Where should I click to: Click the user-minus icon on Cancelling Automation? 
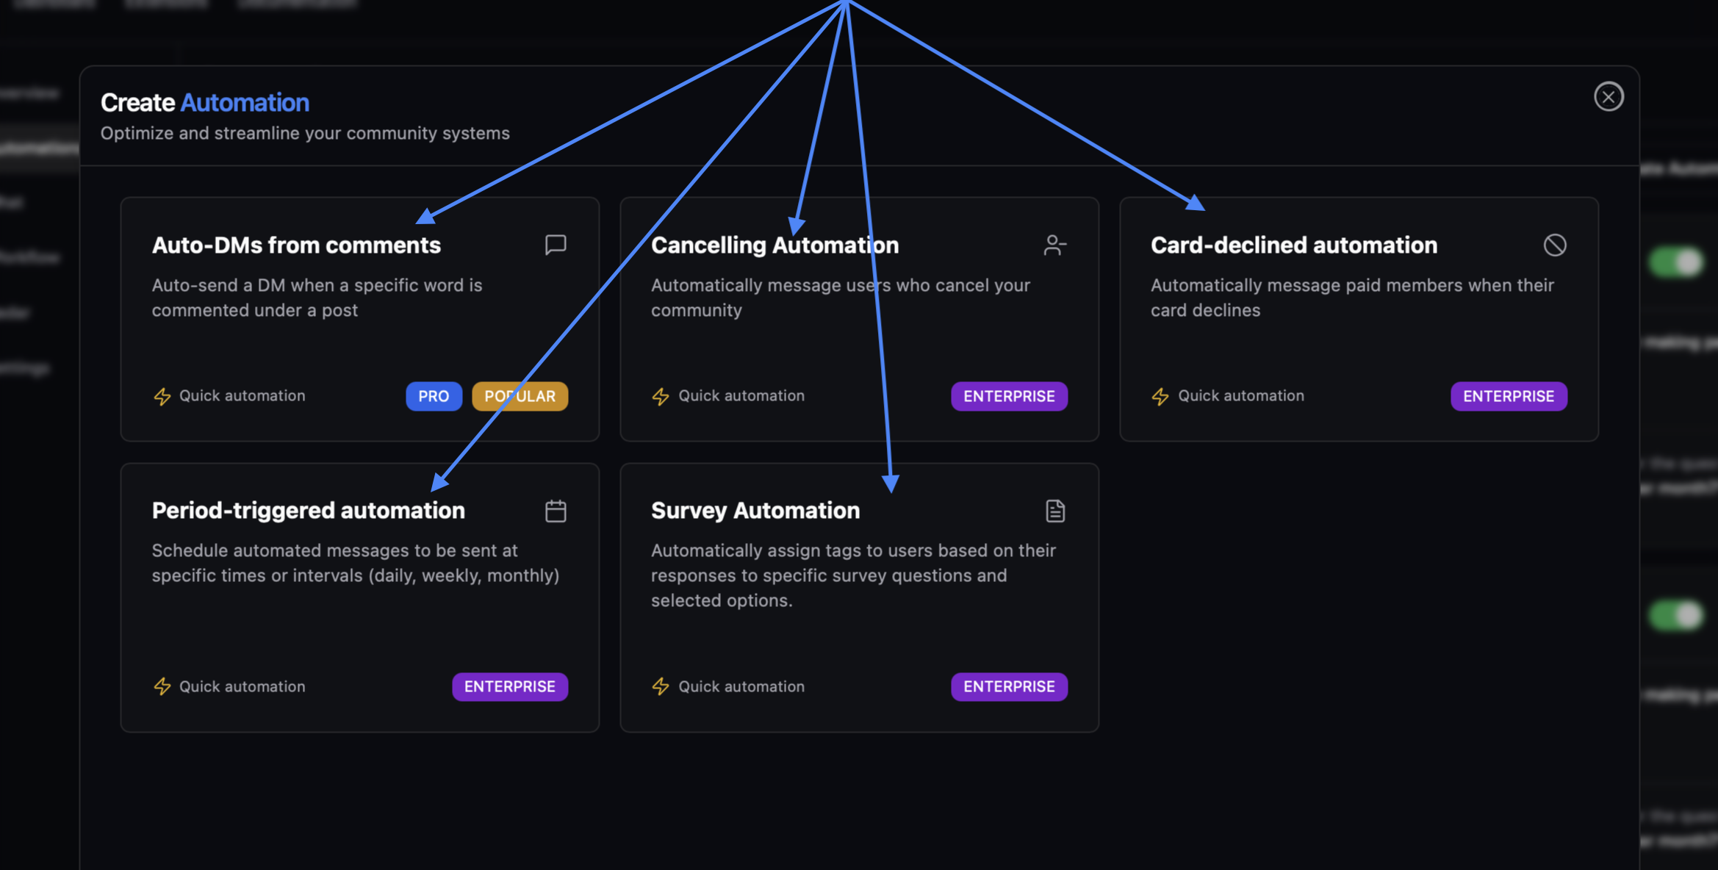click(1054, 245)
